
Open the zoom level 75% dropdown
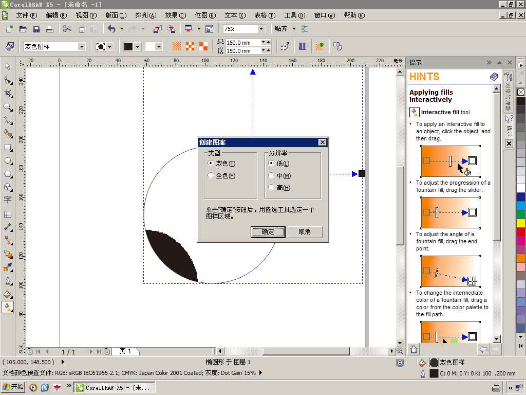coord(261,29)
